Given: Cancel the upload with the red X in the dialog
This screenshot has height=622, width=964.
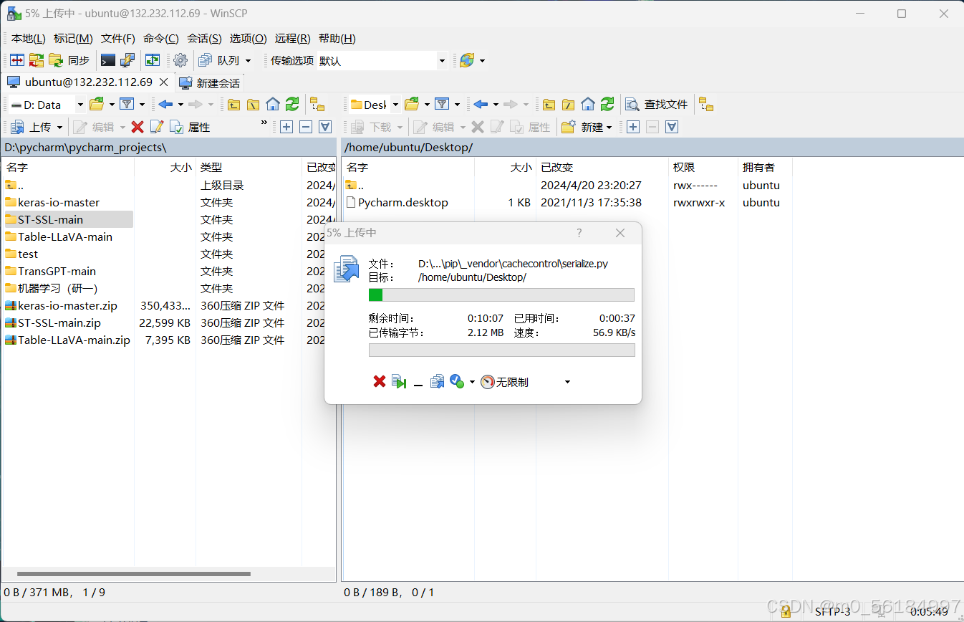Looking at the screenshot, I should [380, 382].
